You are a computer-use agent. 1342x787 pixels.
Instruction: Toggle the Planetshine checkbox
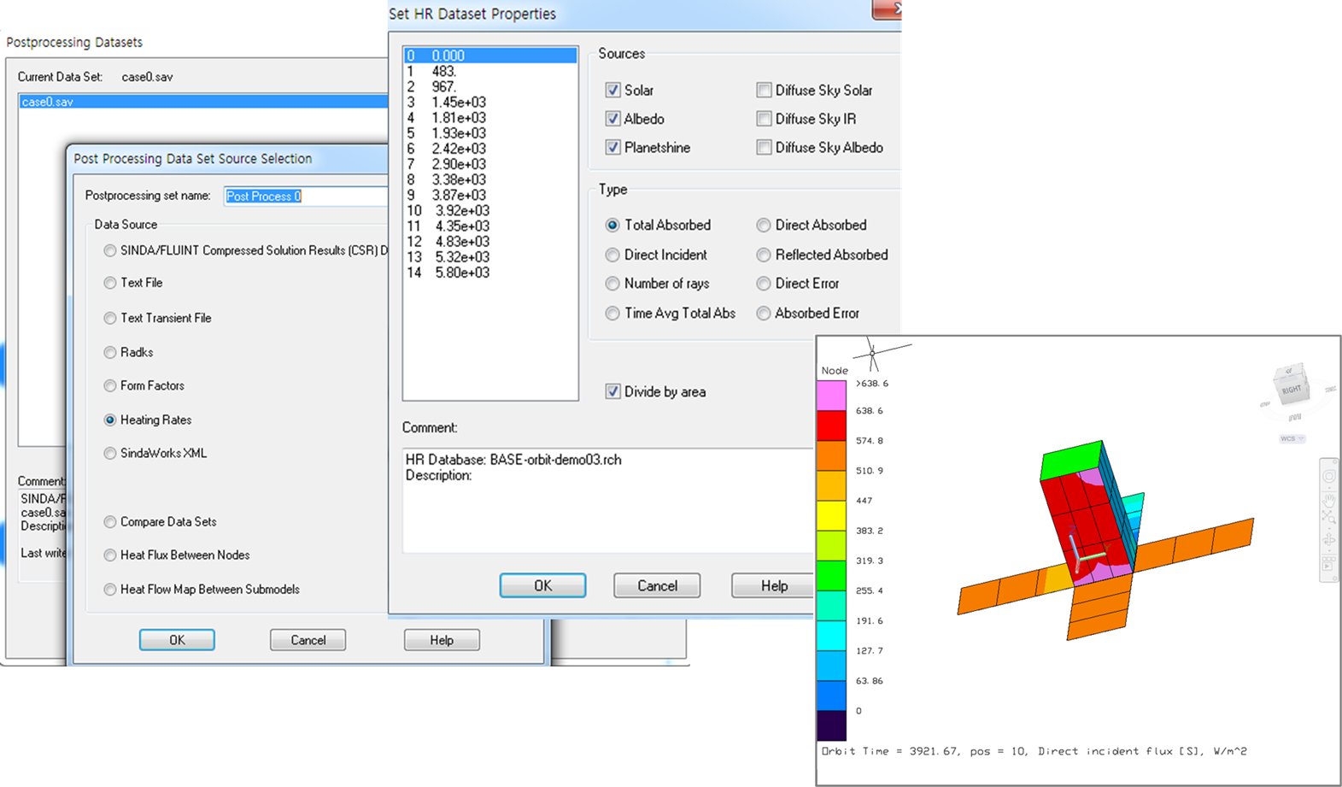point(612,147)
